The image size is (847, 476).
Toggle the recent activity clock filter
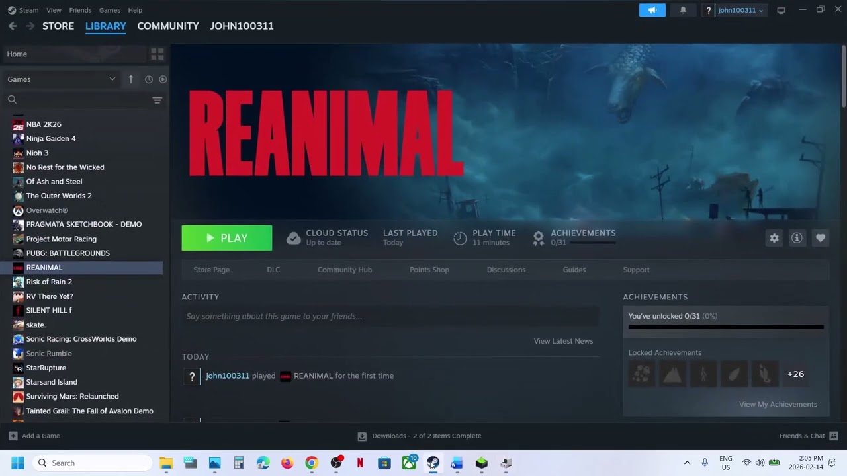click(x=149, y=79)
